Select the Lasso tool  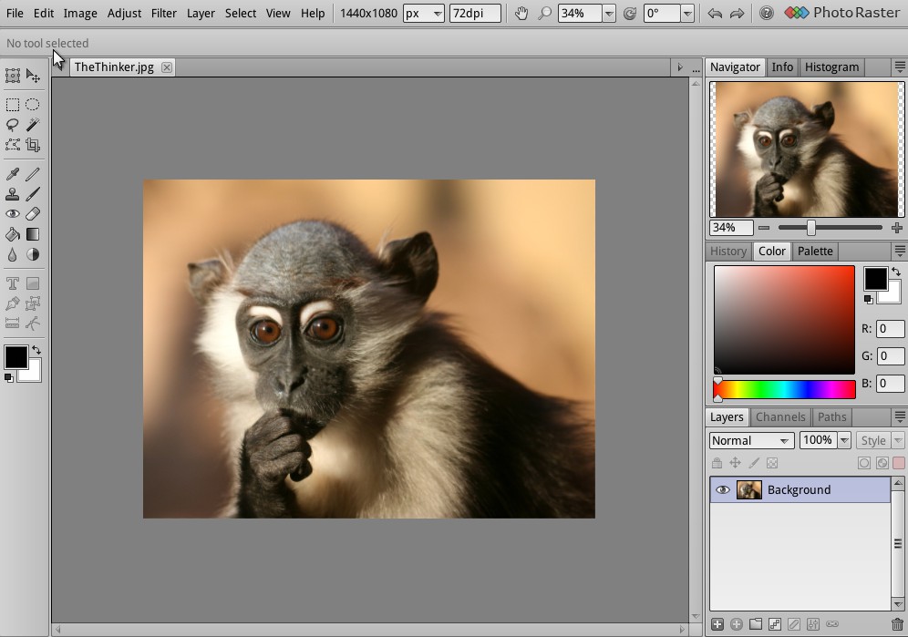(13, 125)
